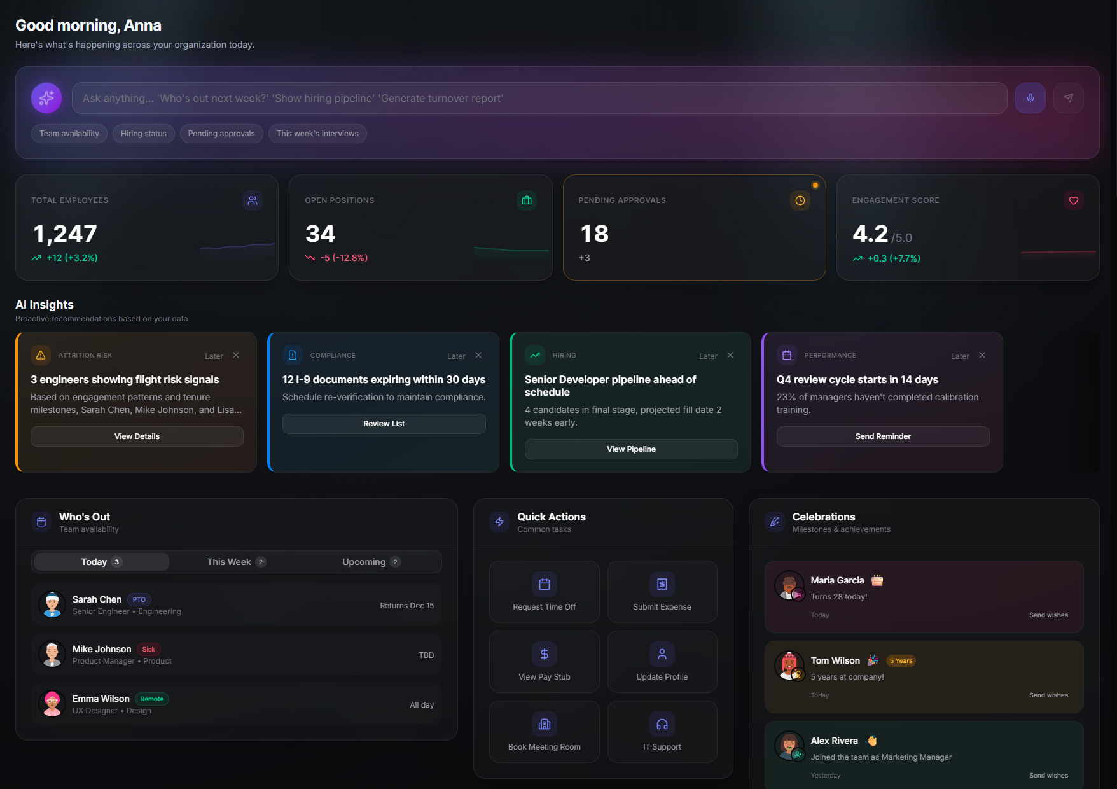Click the microphone voice input icon
1117x789 pixels.
coord(1030,98)
